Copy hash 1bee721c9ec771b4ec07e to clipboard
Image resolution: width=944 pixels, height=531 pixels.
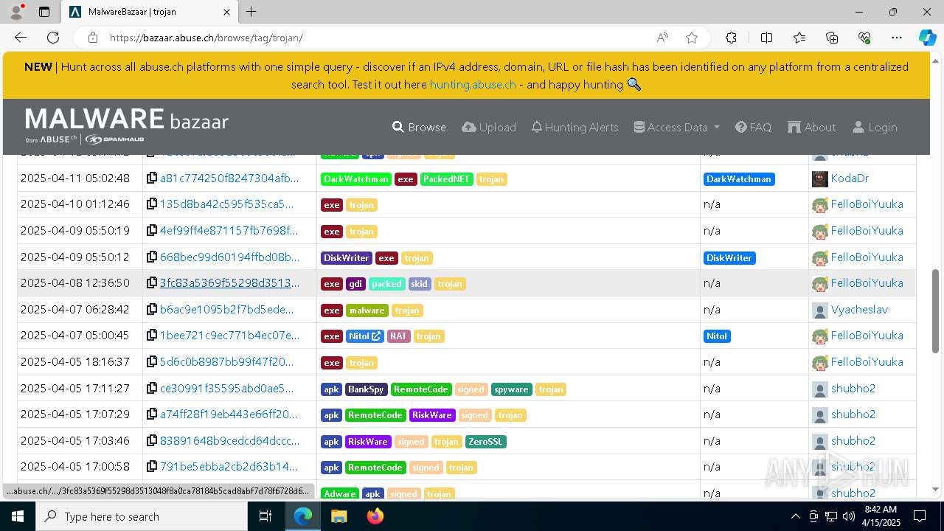point(152,336)
